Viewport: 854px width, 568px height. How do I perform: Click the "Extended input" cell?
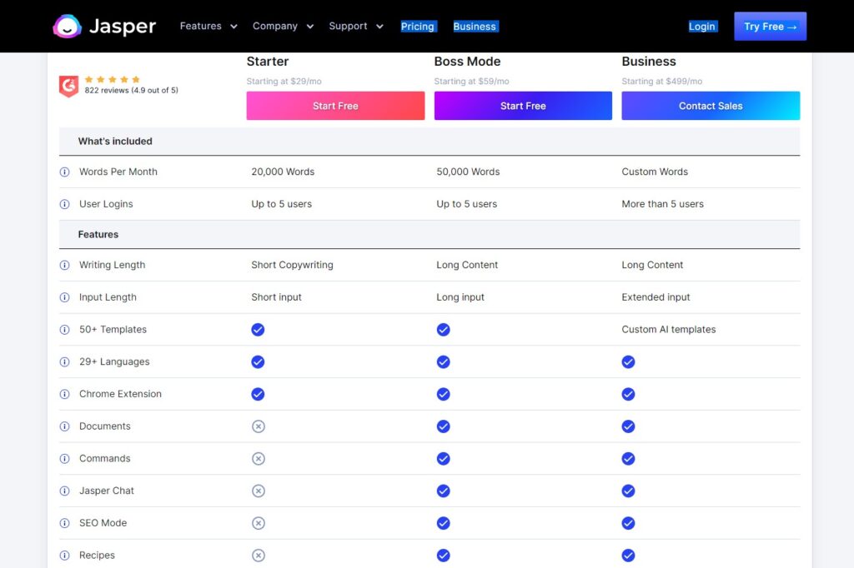(x=656, y=297)
